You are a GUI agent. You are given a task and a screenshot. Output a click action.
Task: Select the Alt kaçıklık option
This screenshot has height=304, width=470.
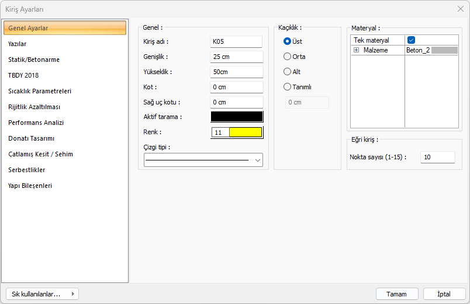[x=287, y=72]
